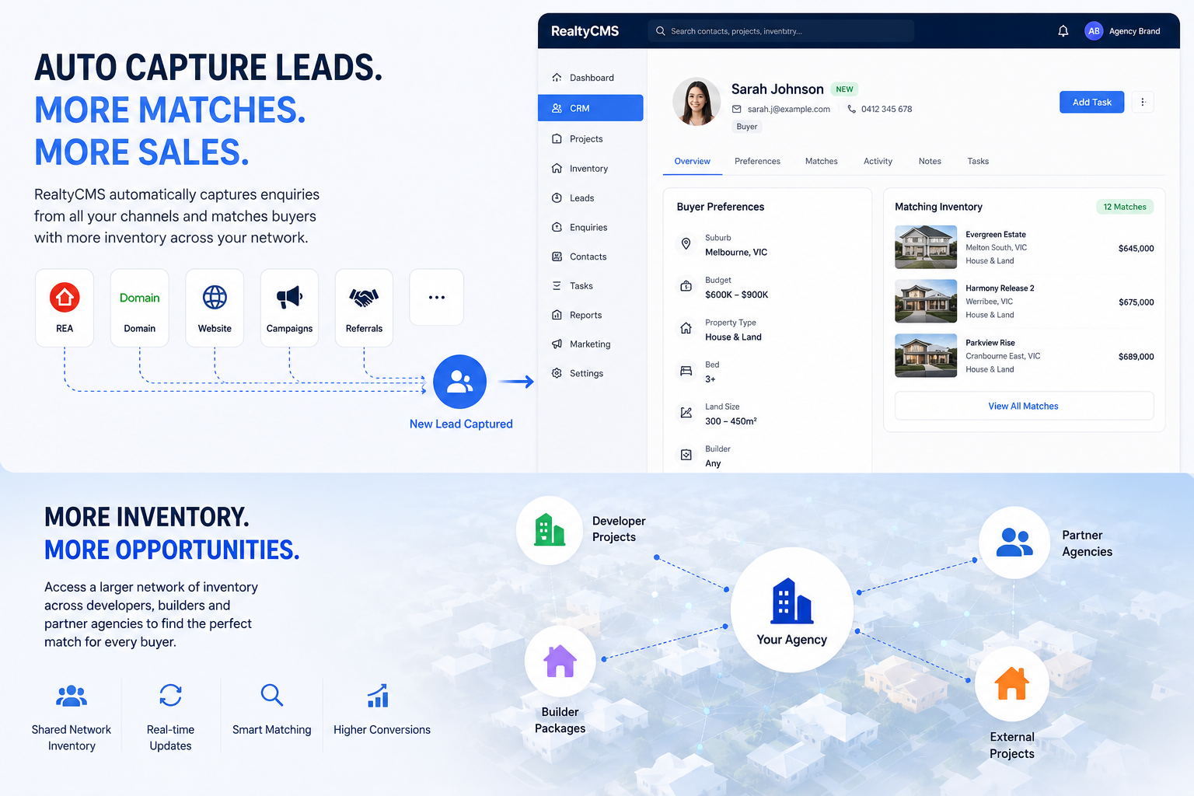
Task: Click the NEW status badge
Action: pos(844,89)
